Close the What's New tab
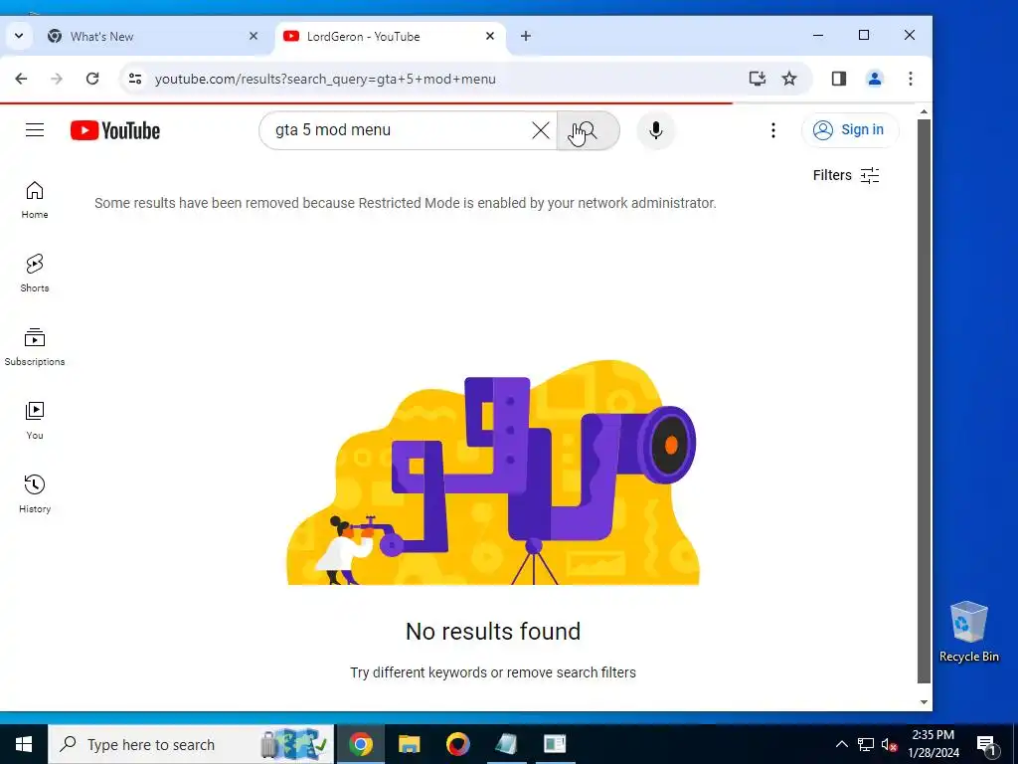 pyautogui.click(x=254, y=37)
